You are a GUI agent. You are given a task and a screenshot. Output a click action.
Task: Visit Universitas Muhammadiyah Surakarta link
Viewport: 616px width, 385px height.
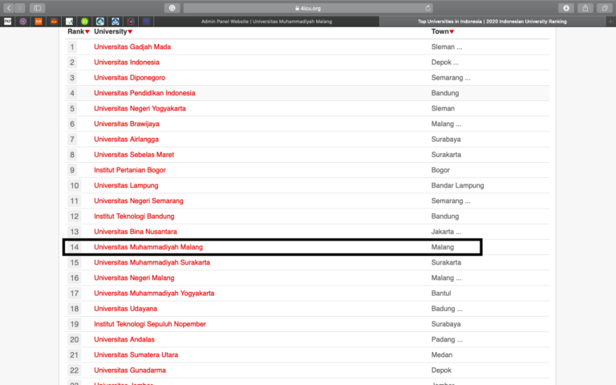(x=152, y=262)
